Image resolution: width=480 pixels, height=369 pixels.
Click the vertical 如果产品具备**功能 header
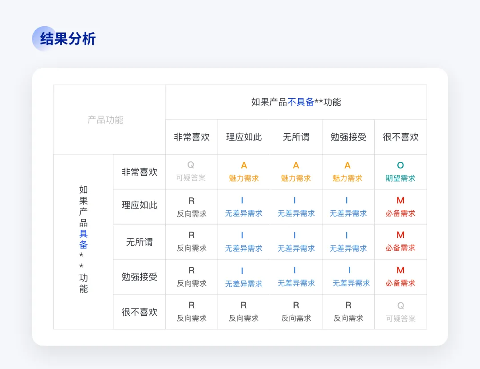coord(83,242)
